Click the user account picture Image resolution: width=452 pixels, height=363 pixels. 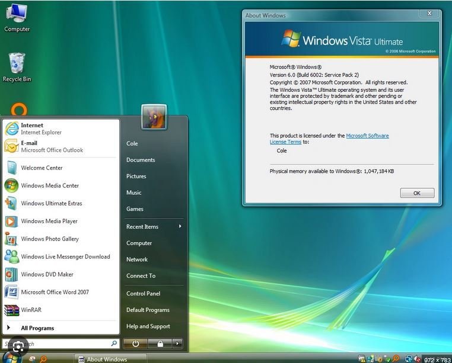point(154,117)
